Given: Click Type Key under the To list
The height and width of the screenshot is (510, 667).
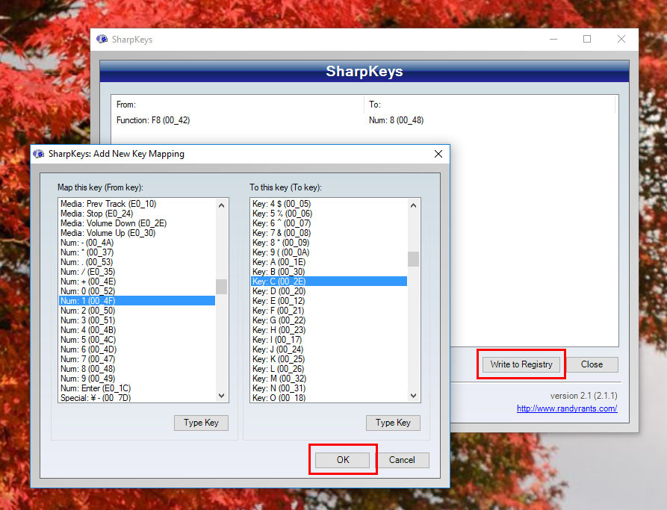Looking at the screenshot, I should click(393, 423).
